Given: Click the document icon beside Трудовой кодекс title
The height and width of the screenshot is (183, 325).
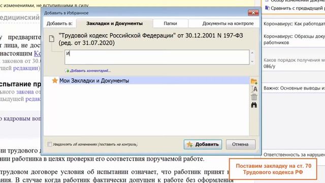Looking at the screenshot, I should point(52,39).
